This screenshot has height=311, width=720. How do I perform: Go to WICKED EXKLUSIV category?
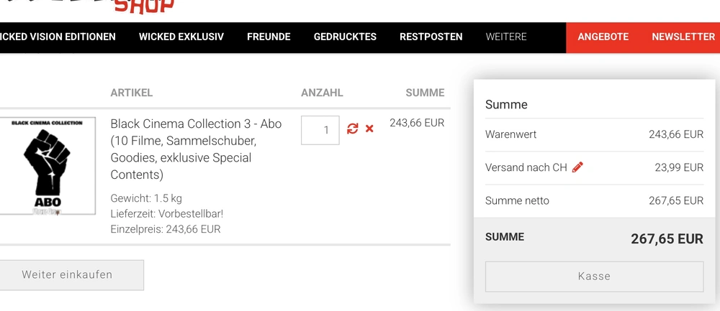[181, 37]
